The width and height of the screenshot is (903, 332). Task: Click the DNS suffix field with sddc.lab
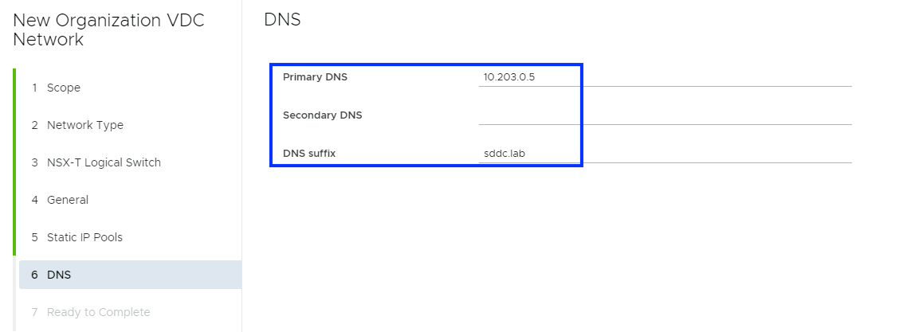(665, 154)
